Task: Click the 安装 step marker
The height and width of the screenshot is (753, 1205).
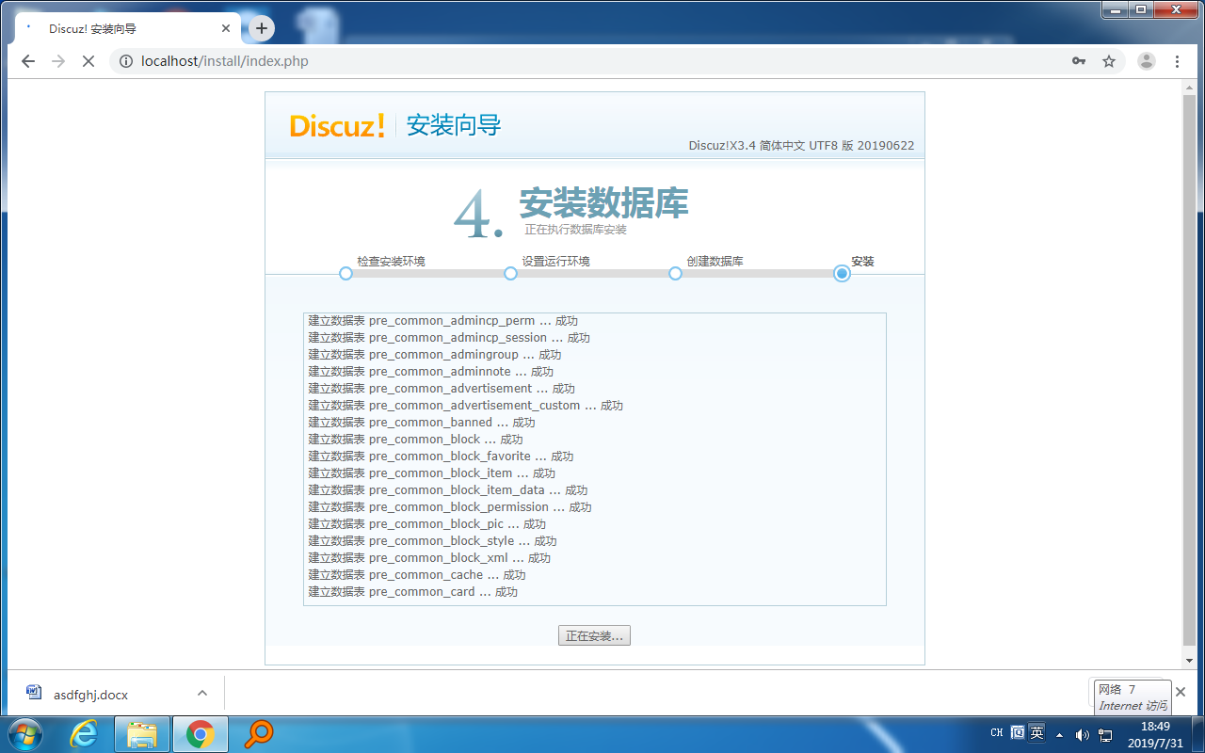Action: tap(842, 273)
